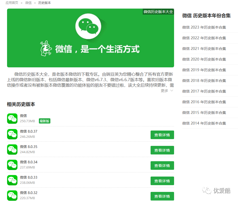Open 查看详情 for version 8.0.32
The height and width of the screenshot is (201, 238).
pyautogui.click(x=162, y=196)
